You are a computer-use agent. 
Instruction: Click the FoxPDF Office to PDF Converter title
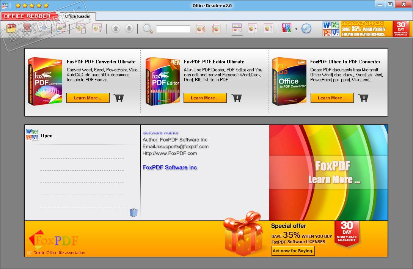(345, 61)
